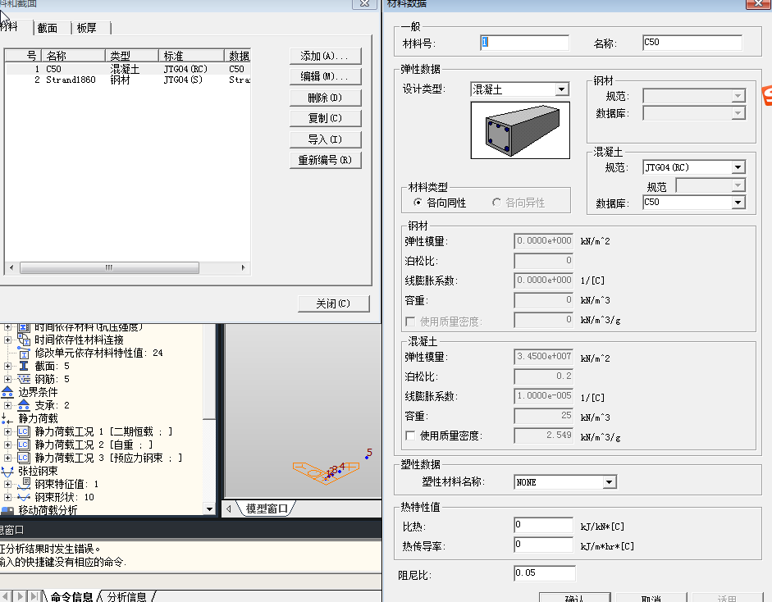Click the 钢束特征值 tendon property icon
Image resolution: width=772 pixels, height=602 pixels.
tap(24, 484)
